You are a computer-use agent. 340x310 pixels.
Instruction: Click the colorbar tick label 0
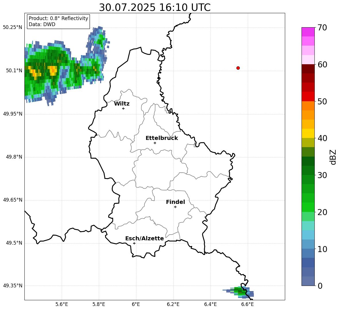coord(320,286)
